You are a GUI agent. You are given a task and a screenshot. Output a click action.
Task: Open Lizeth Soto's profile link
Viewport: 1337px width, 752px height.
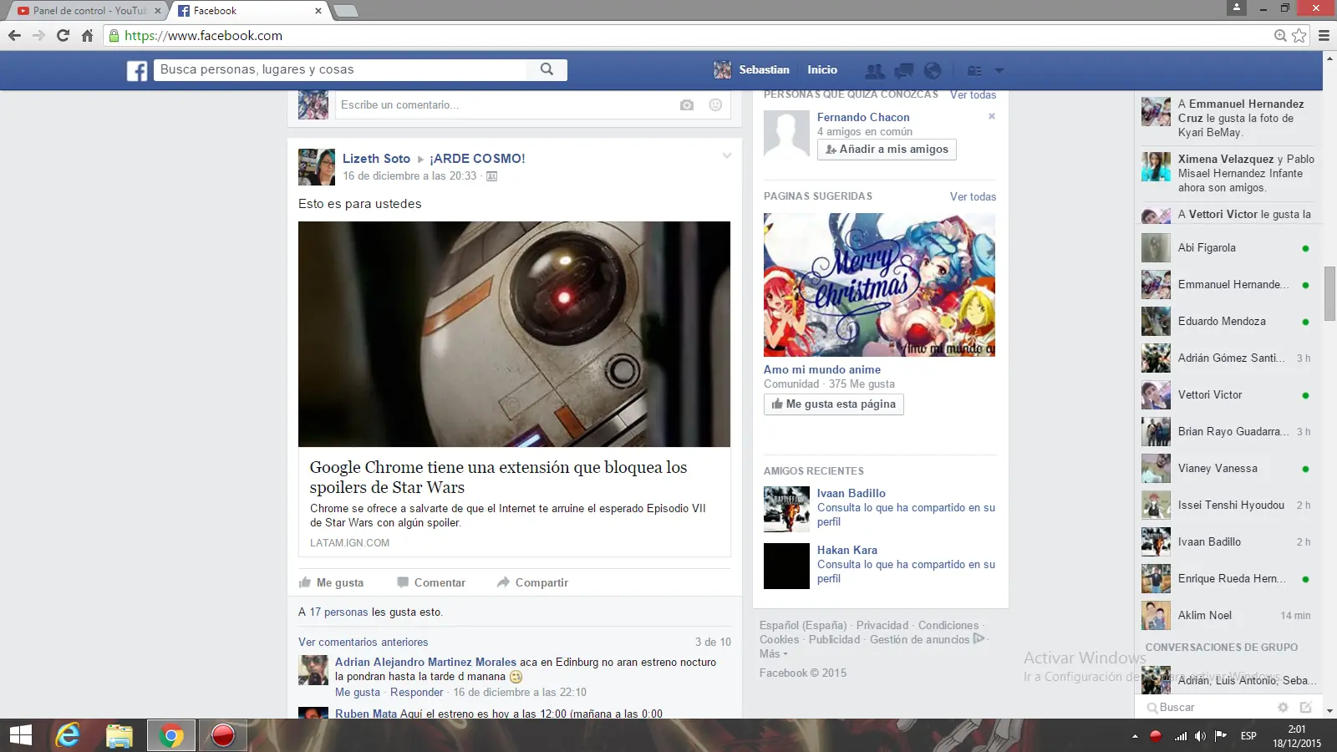pos(376,159)
